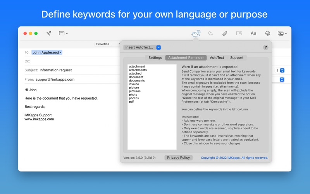
Task: Open the Insert AutoText dropdown
Action: coord(142,47)
